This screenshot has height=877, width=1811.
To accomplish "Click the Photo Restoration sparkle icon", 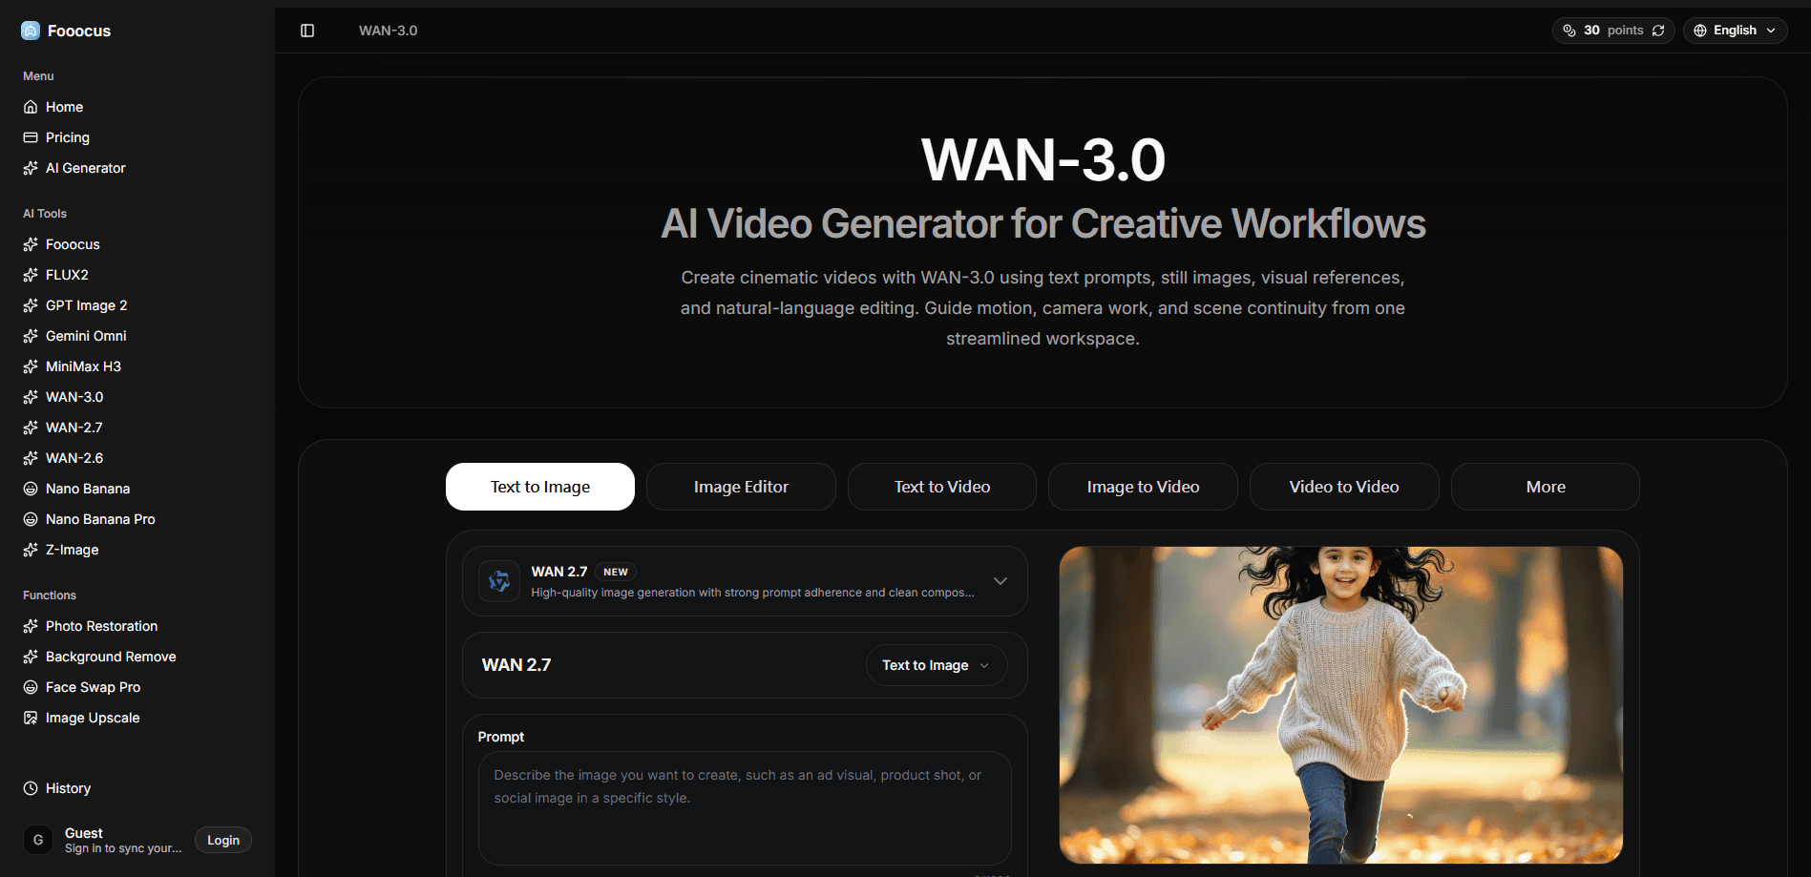I will [x=31, y=626].
